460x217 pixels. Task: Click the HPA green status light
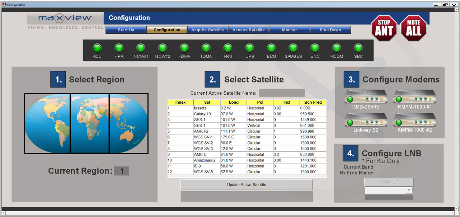(x=119, y=48)
